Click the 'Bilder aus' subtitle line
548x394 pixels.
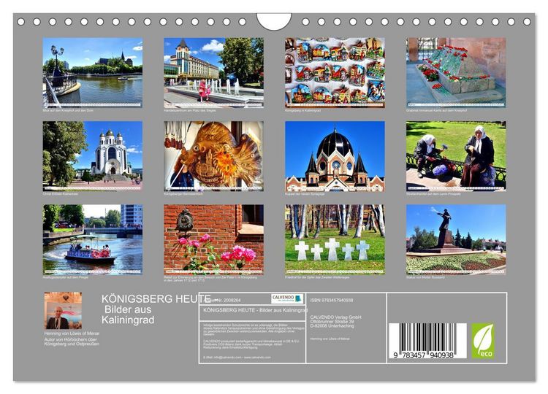point(128,309)
